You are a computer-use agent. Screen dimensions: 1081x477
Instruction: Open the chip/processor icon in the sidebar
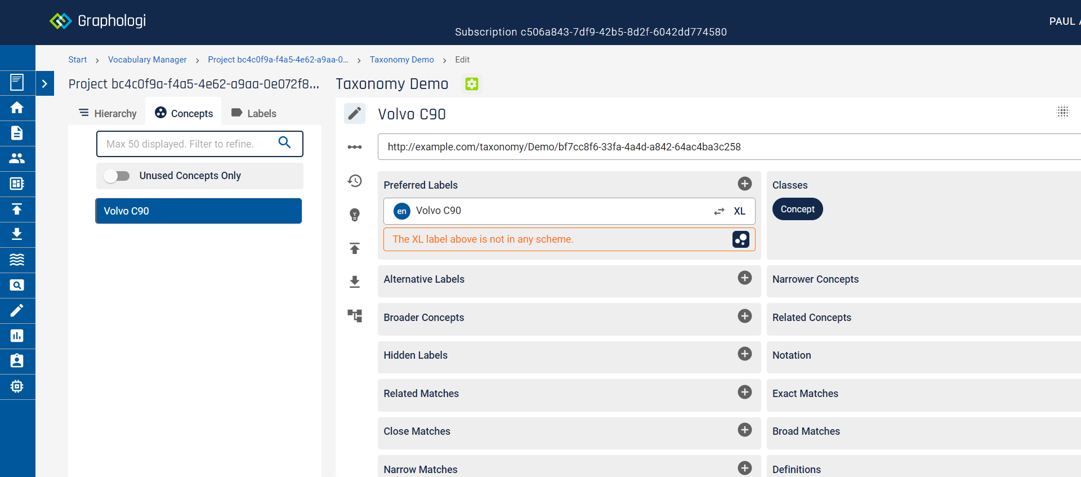17,386
